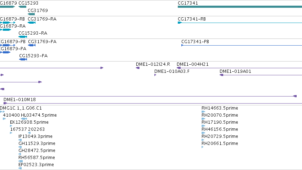
Task: Click the EP02523.3prime EST label
Action: [x=36, y=165]
